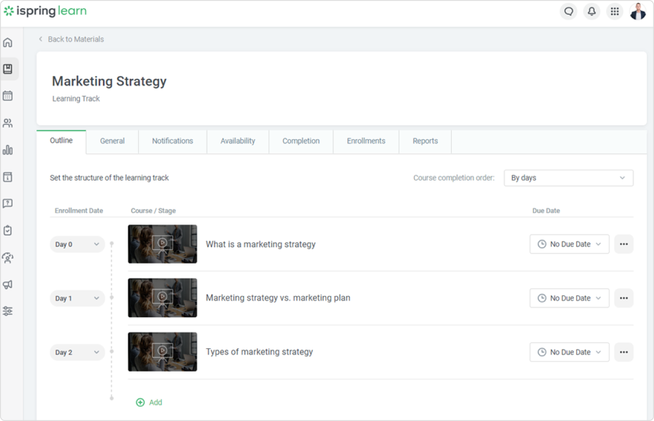This screenshot has height=421, width=654.
Task: Open Course completion order By days dropdown
Action: tap(569, 178)
